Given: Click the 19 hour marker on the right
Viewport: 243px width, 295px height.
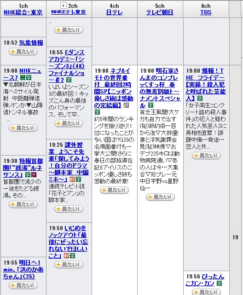Looking at the screenshot, I should click(235, 237).
